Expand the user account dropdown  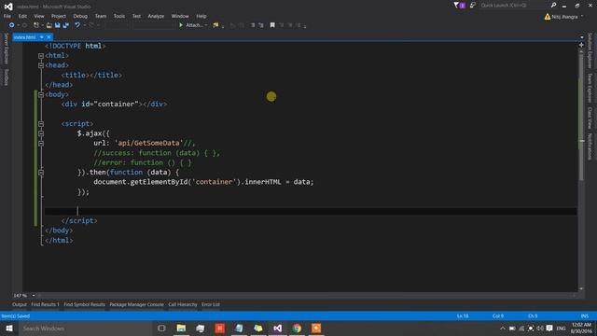582,17
